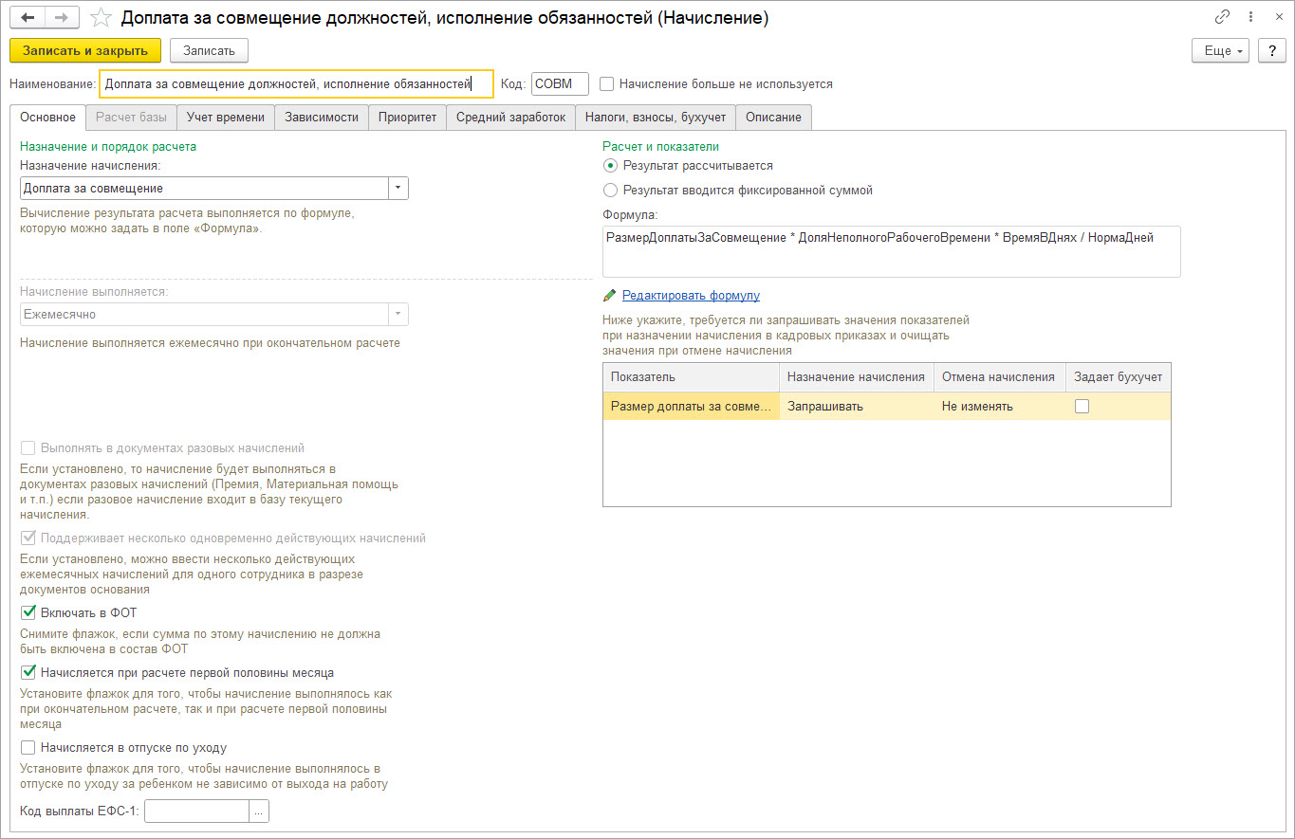This screenshot has width=1295, height=839.
Task: Expand Назначение начисления dropdown arrow
Action: (398, 188)
